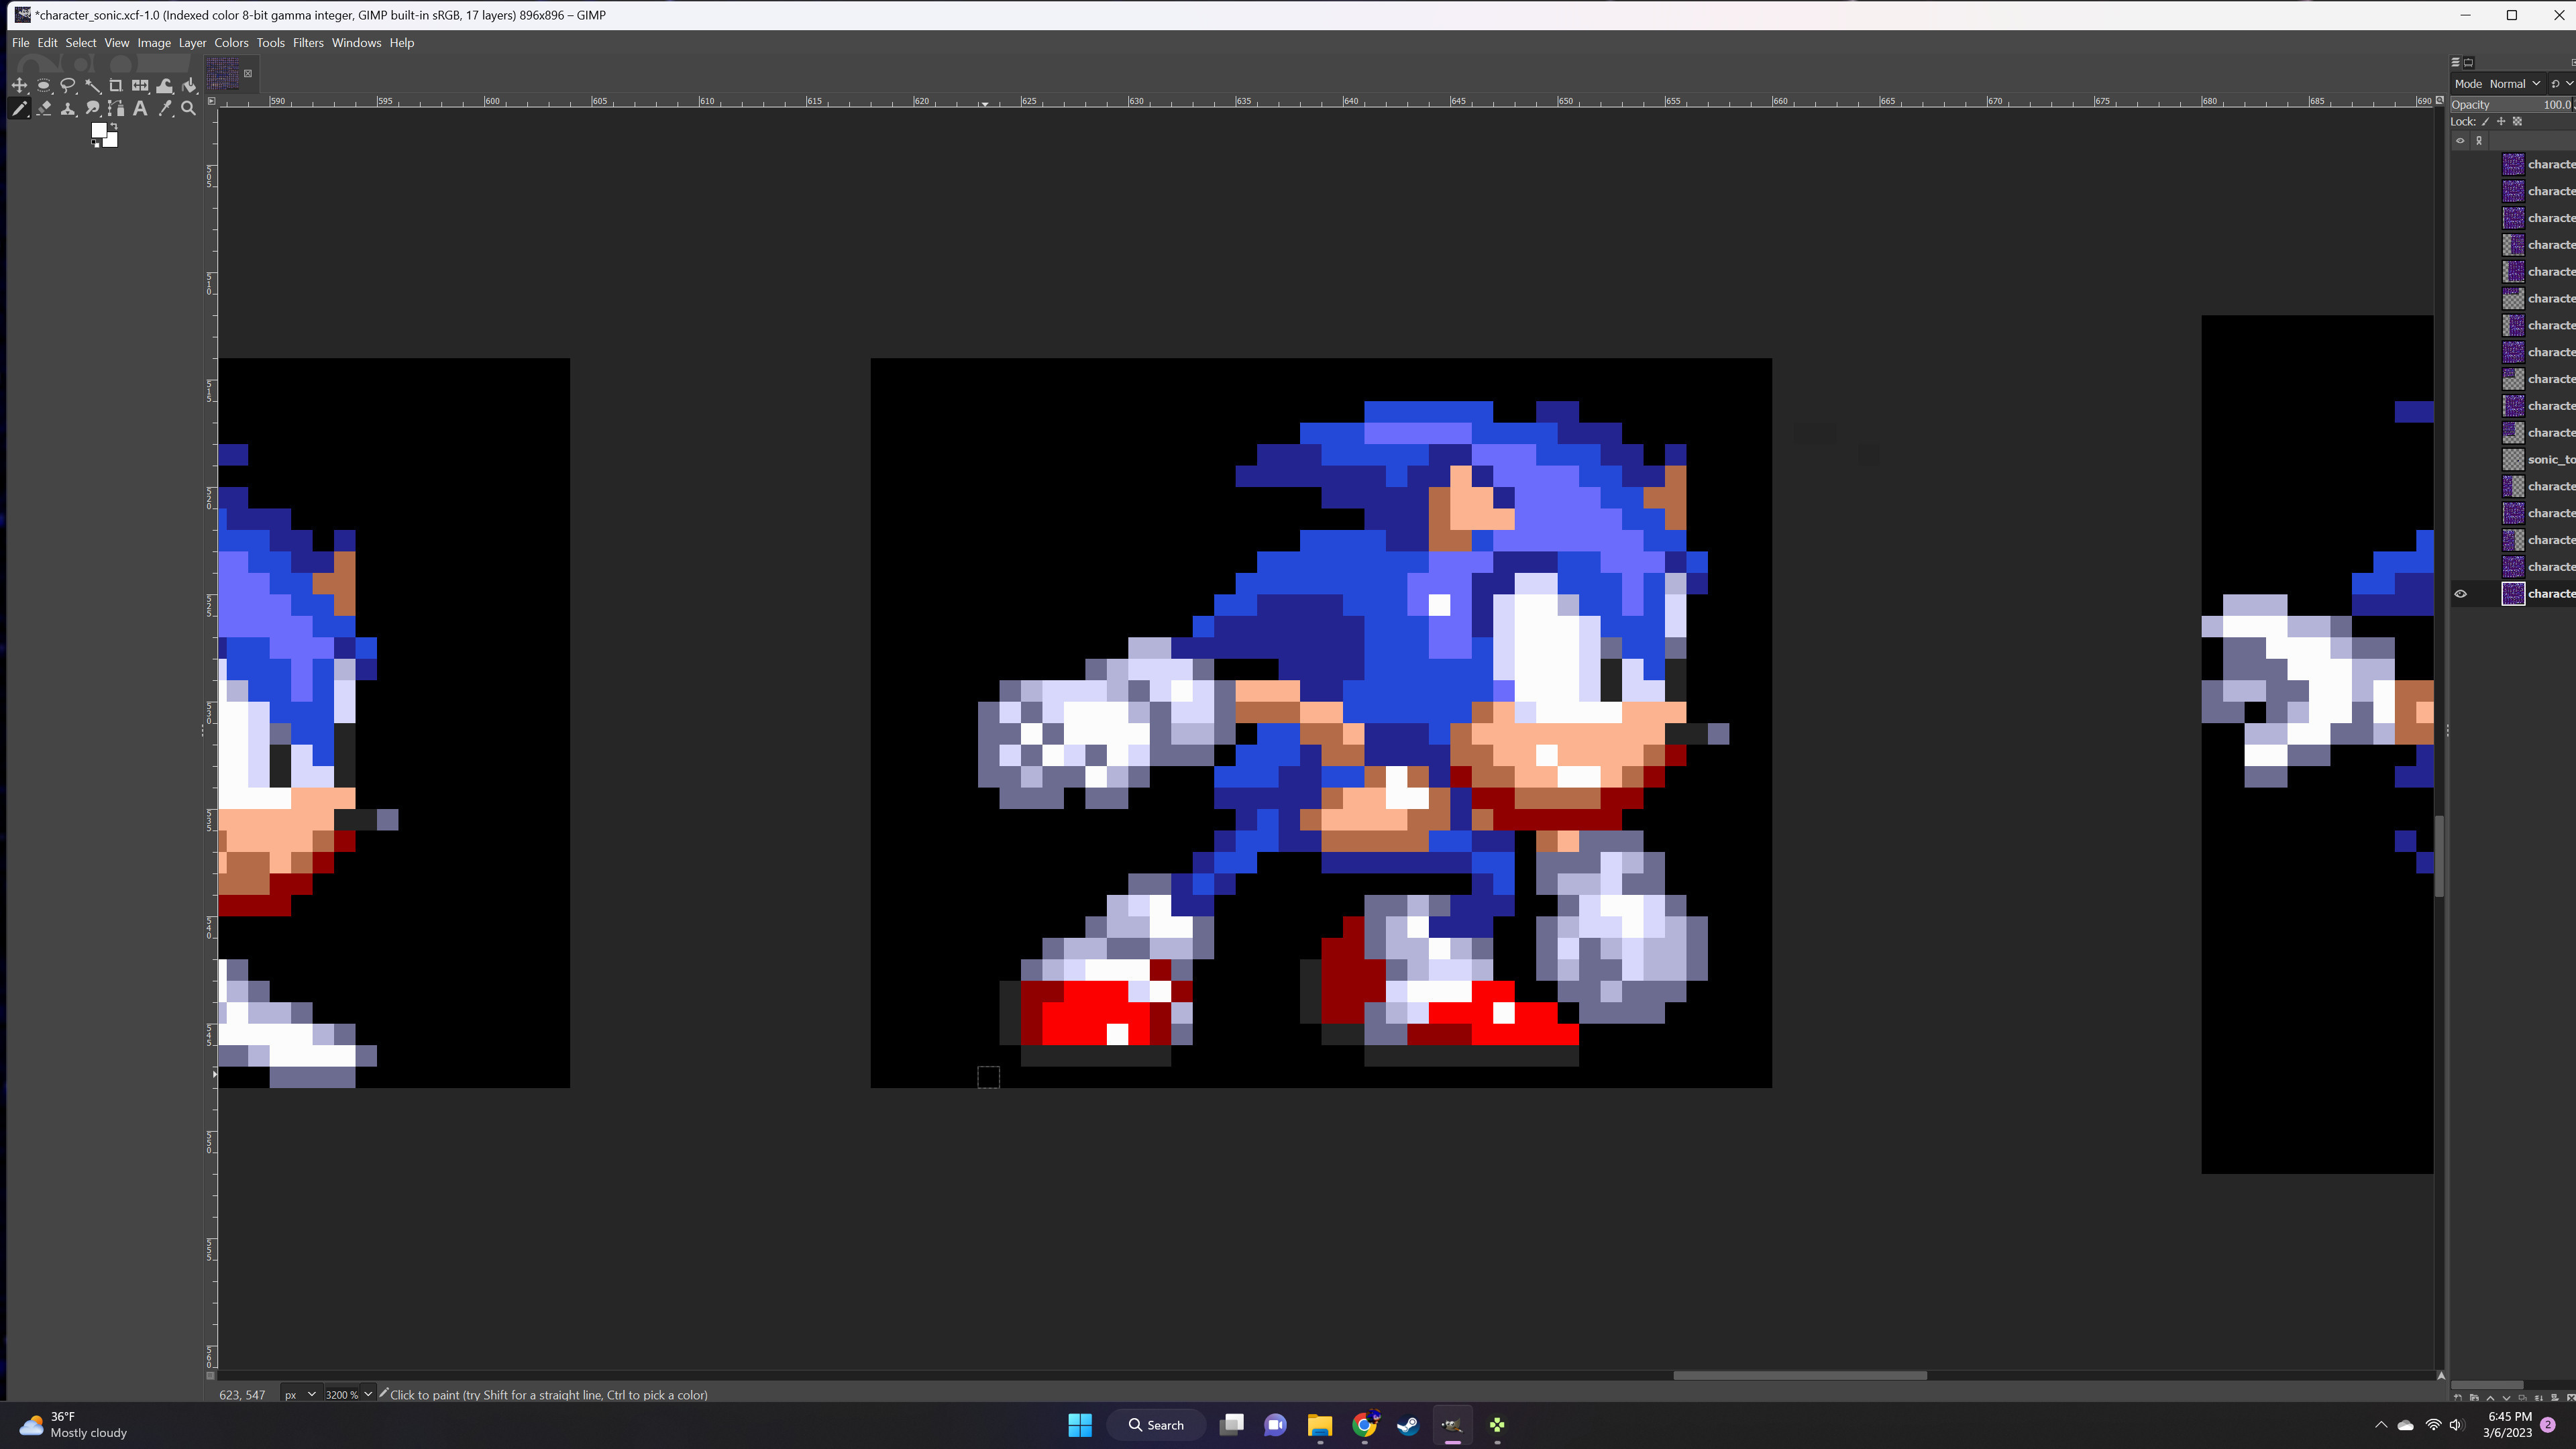Open the Filters menu
Screen dimensions: 2576x1449
[x=308, y=43]
